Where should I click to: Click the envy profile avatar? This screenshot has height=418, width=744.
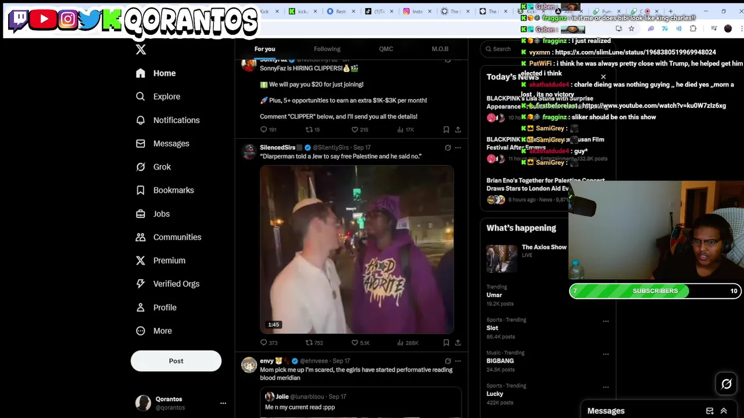click(249, 365)
